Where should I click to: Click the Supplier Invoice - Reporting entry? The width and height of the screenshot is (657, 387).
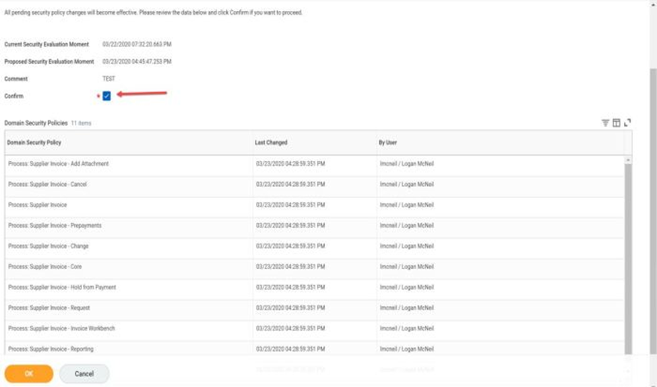coord(51,349)
